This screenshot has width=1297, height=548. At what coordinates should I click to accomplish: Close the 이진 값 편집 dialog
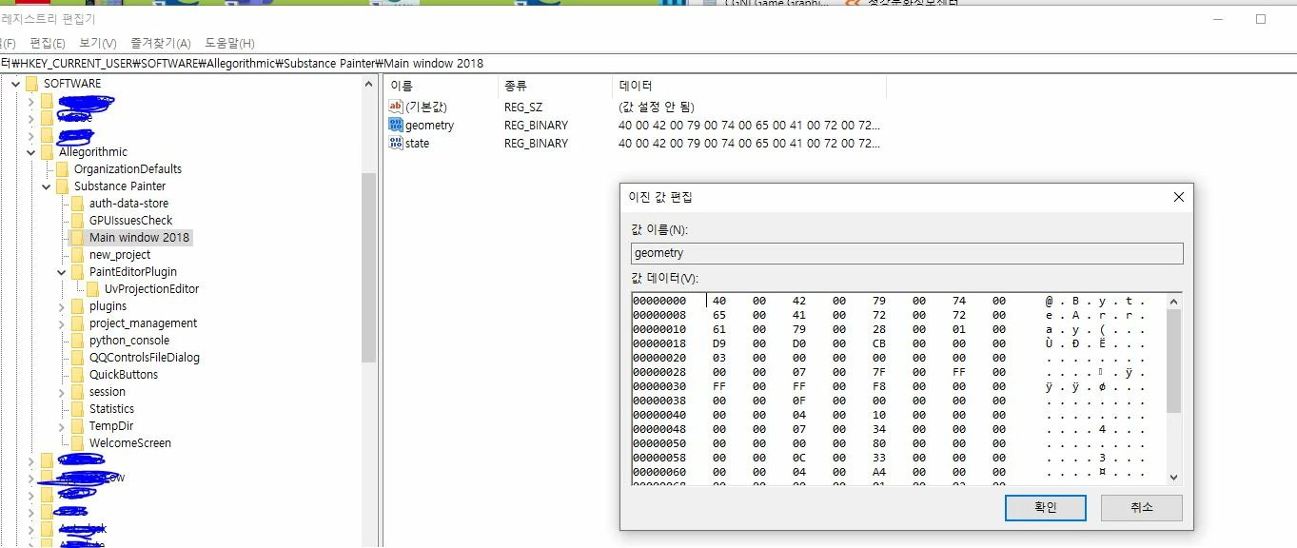(1179, 197)
